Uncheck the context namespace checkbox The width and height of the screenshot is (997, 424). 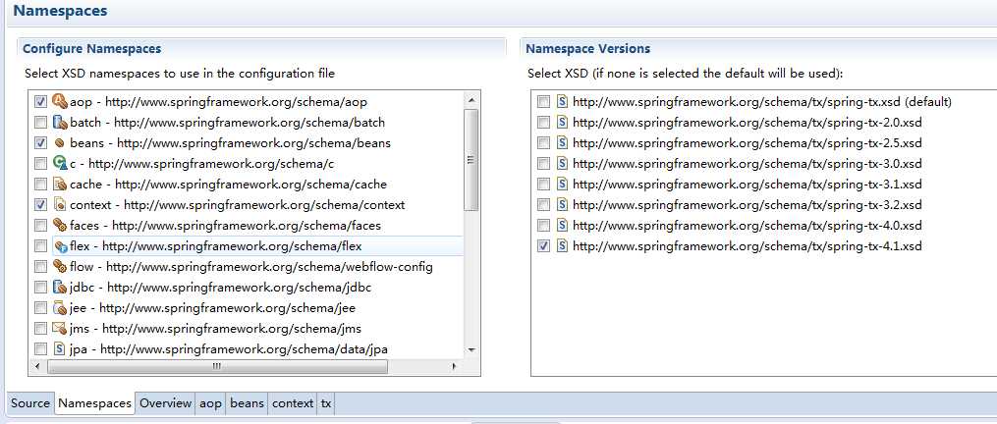40,205
